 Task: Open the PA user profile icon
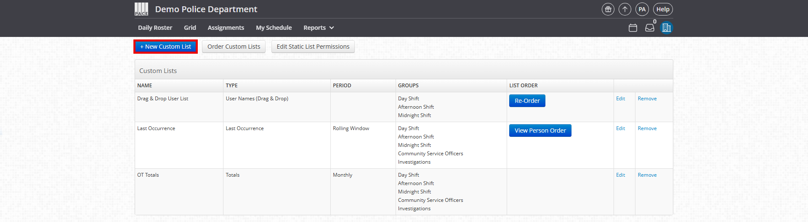click(642, 9)
